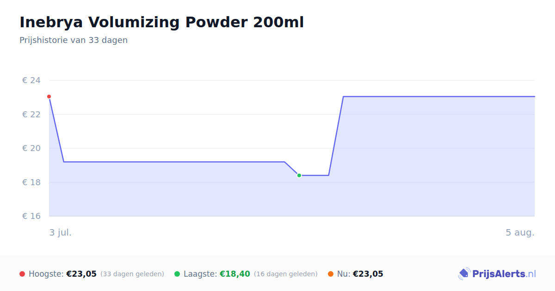The image size is (555, 291).
Task: Click the € 18 axis label
Action: pos(31,182)
